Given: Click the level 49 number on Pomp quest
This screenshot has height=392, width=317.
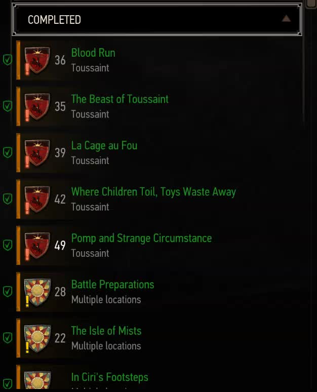Looking at the screenshot, I should (x=60, y=246).
